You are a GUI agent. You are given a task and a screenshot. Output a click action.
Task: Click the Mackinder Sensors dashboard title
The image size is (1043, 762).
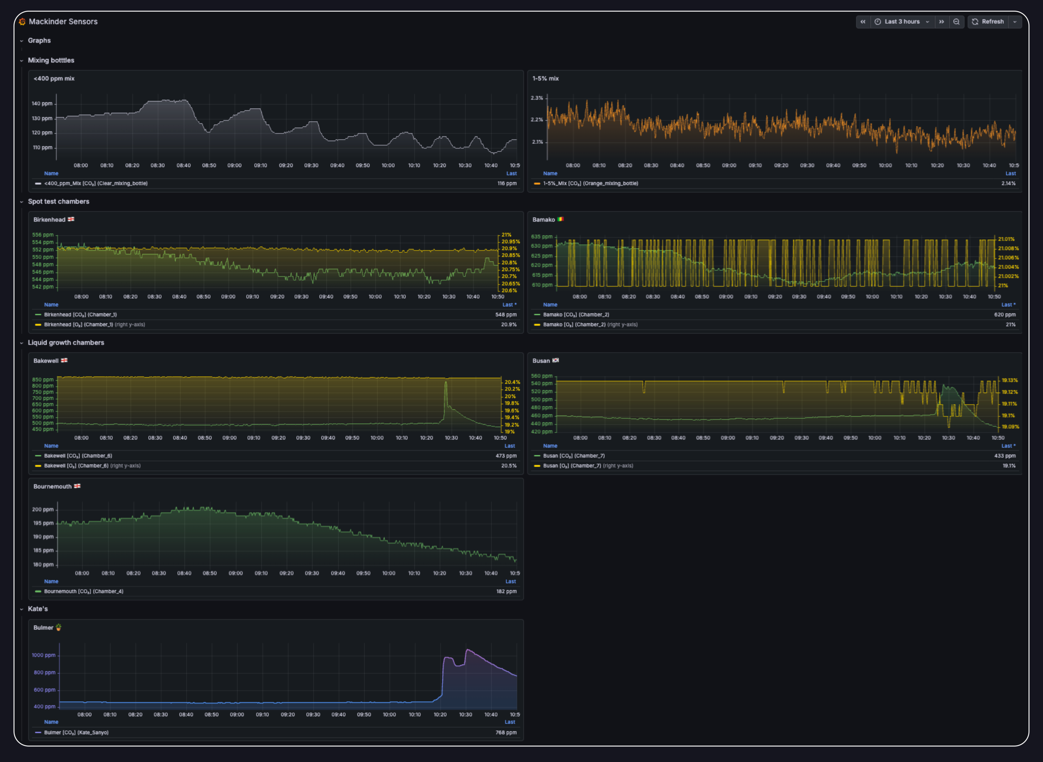(63, 22)
